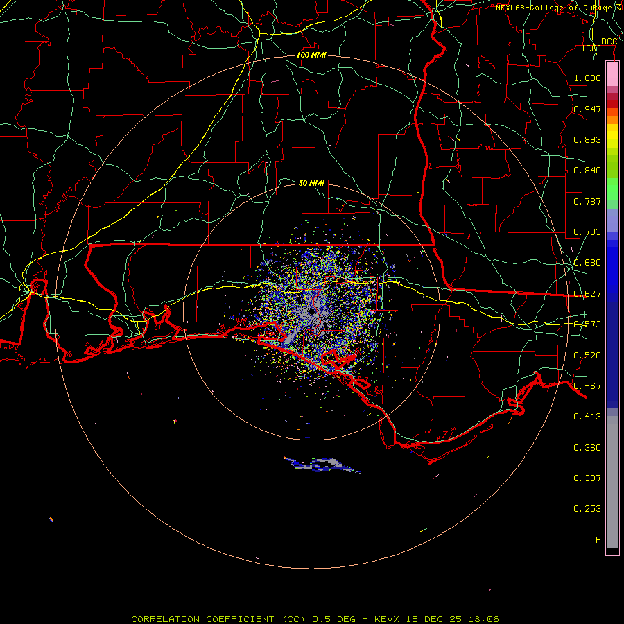Click the 0.947 scale value
The height and width of the screenshot is (624, 624).
click(x=587, y=109)
